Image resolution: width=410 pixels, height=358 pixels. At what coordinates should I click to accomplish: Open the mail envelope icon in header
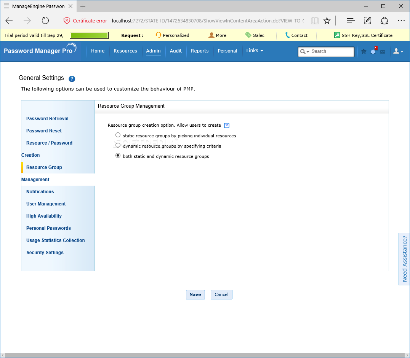(x=383, y=51)
